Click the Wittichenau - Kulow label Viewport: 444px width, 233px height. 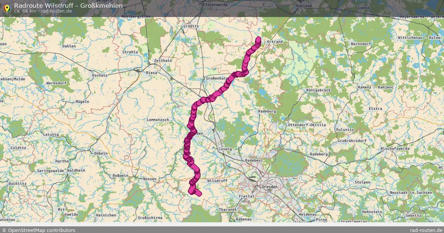coord(419,38)
